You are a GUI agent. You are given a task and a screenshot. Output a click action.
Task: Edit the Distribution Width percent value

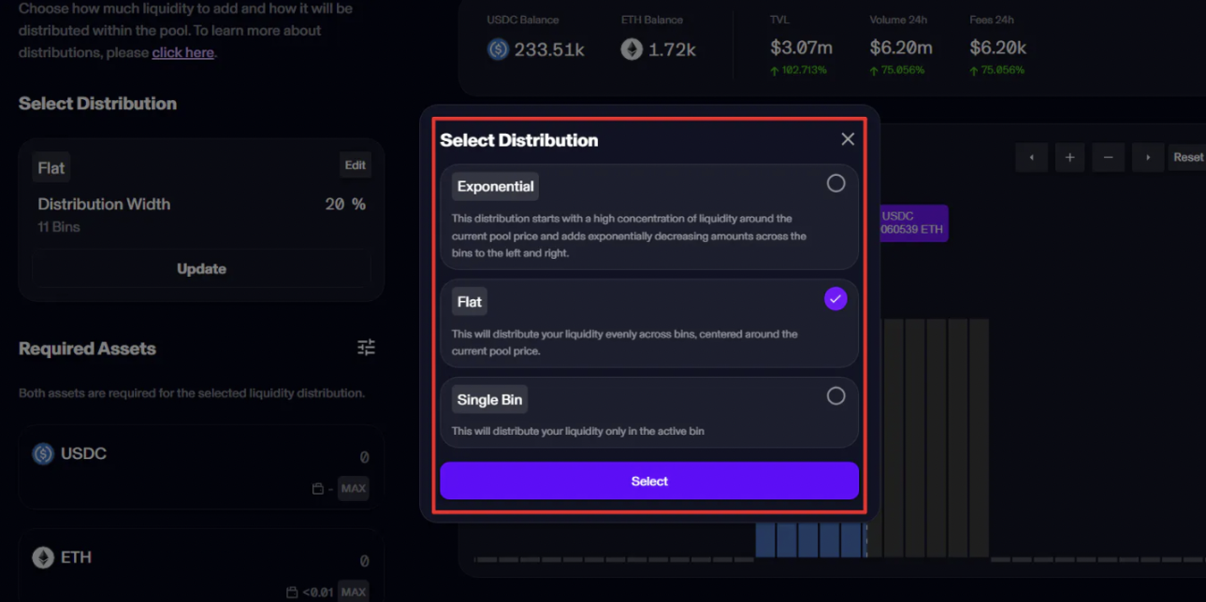[x=334, y=204]
